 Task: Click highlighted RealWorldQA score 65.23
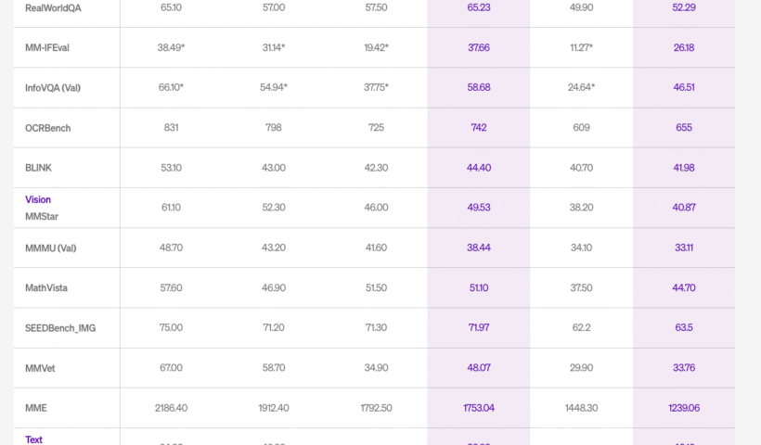click(479, 7)
